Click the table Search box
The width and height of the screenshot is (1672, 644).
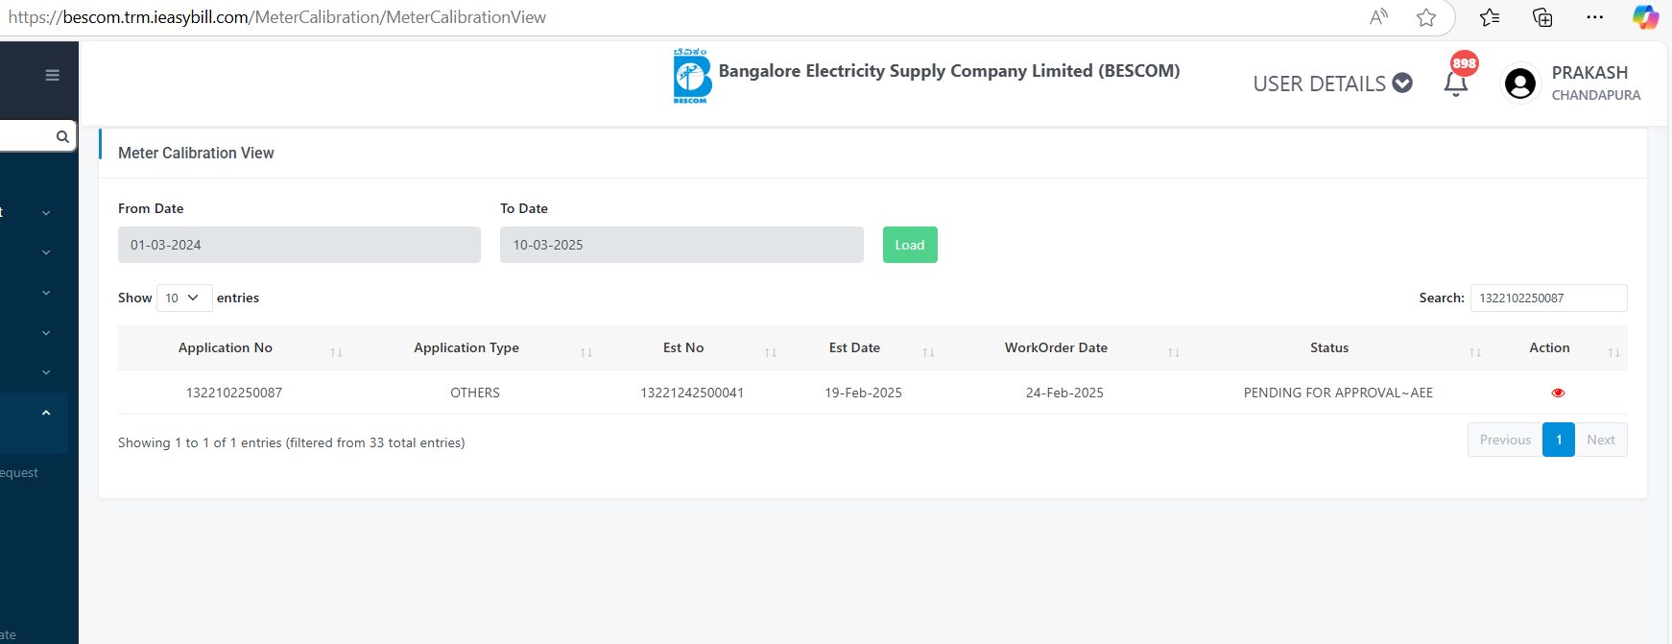(1548, 298)
